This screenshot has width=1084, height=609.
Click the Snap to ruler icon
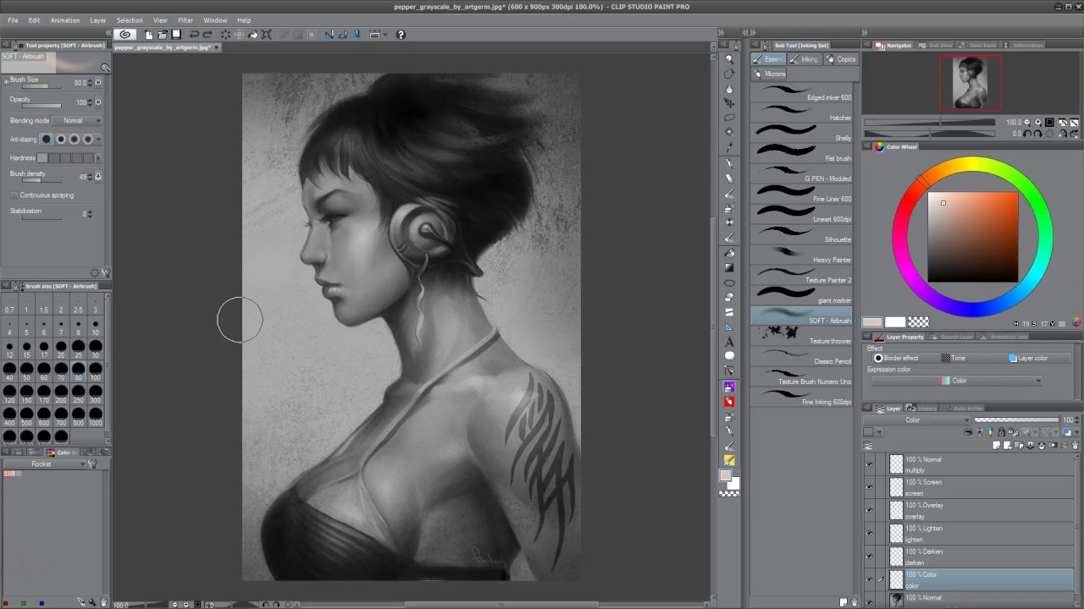[329, 35]
